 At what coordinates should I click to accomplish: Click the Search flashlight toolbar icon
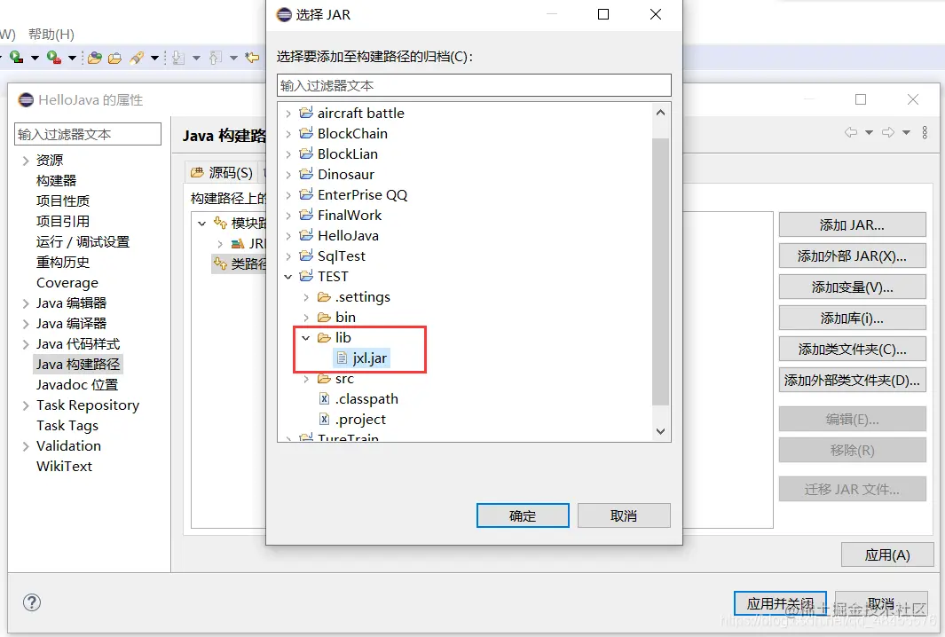pyautogui.click(x=137, y=58)
